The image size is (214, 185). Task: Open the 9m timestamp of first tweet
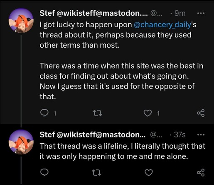click(x=180, y=13)
